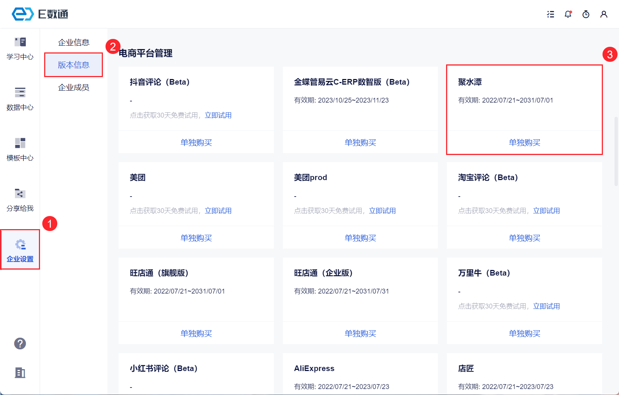Click the 旺店通（旗舰版）card title
Viewport: 619px width, 395px height.
coord(159,273)
